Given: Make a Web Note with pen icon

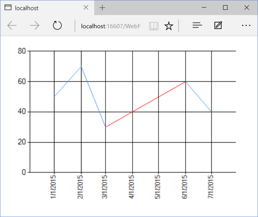Looking at the screenshot, I should click(218, 26).
